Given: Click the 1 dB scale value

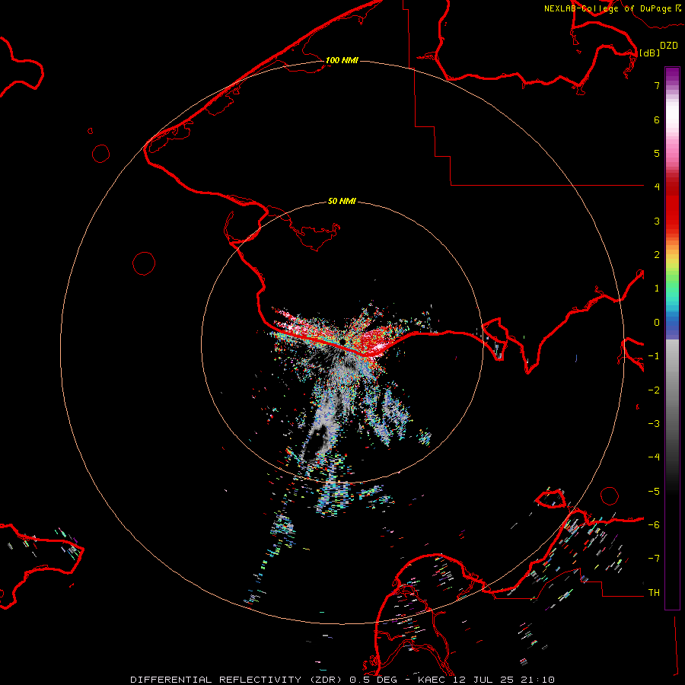Looking at the screenshot, I should click(657, 288).
